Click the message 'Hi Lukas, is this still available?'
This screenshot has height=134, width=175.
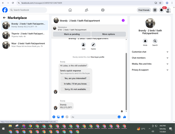[73, 65]
